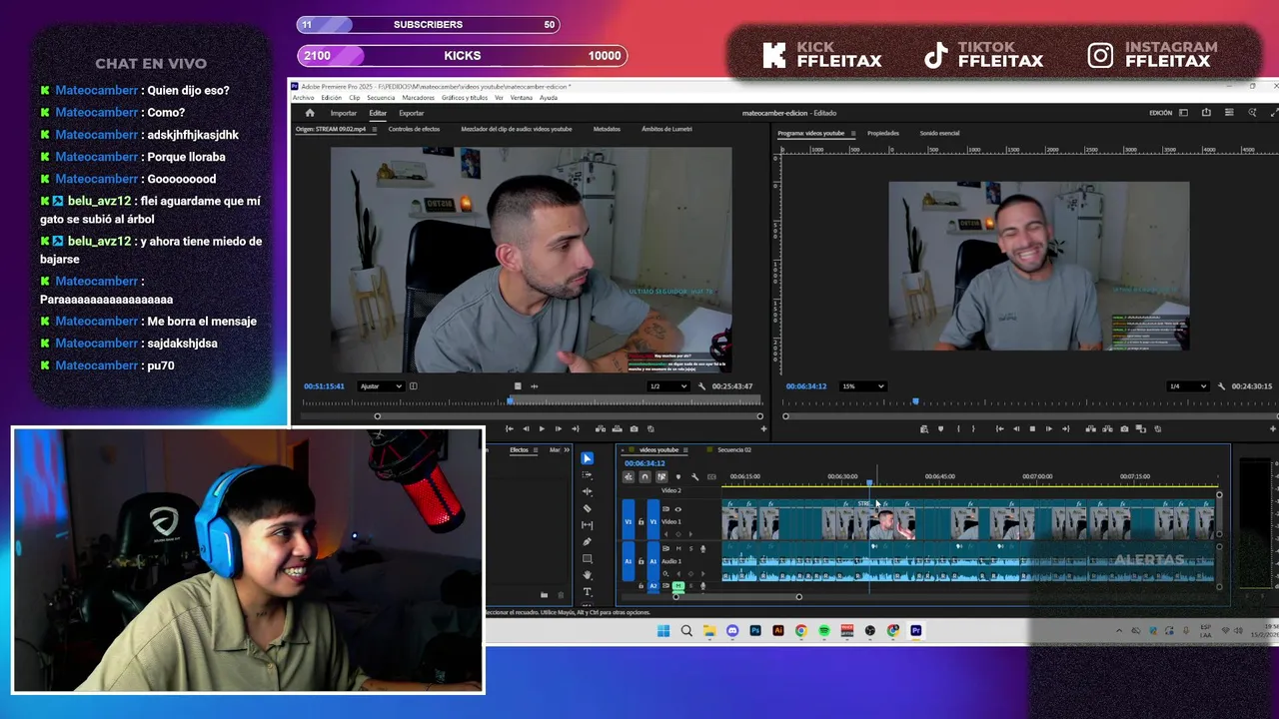Click the Home icon in Premiere

[x=310, y=113]
